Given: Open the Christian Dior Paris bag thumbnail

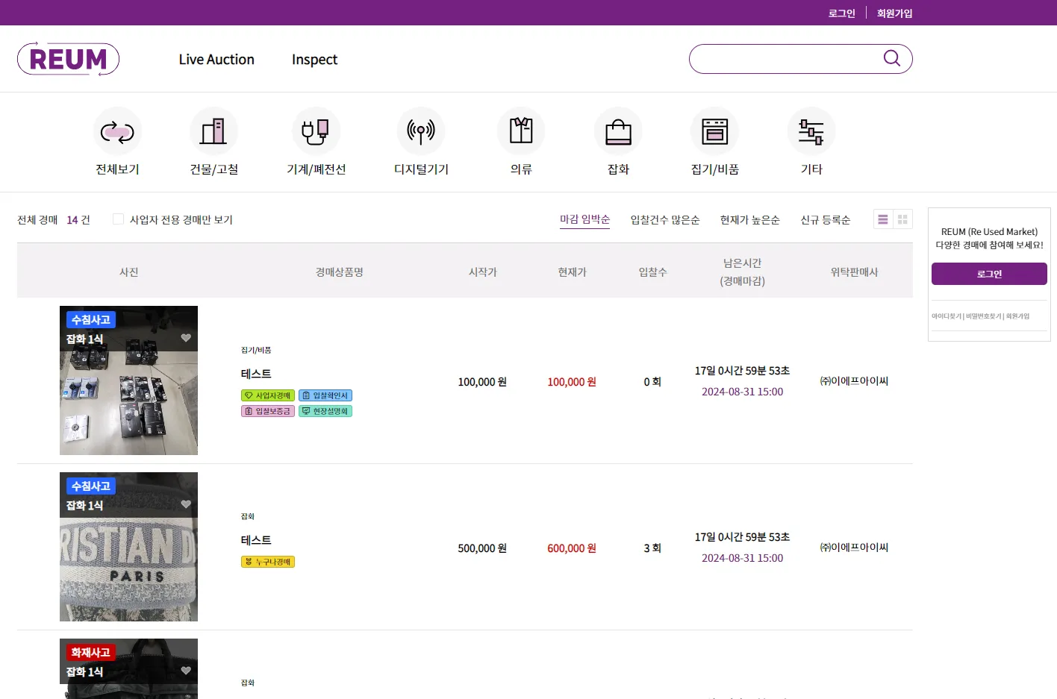Looking at the screenshot, I should 128,547.
